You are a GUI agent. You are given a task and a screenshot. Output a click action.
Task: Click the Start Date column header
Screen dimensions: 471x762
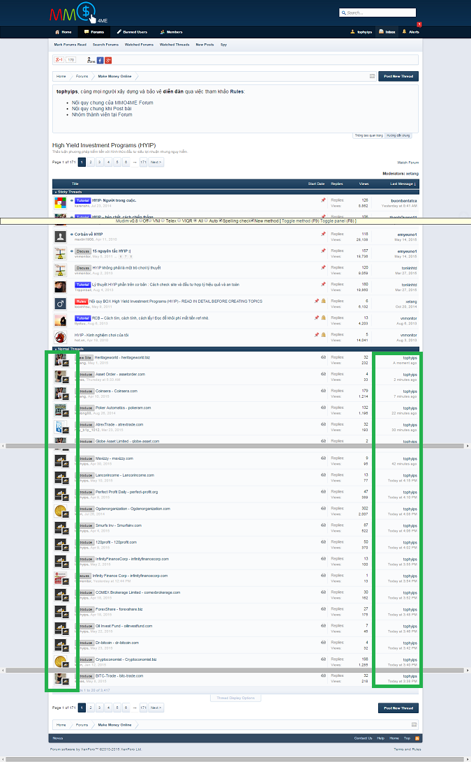pyautogui.click(x=316, y=184)
